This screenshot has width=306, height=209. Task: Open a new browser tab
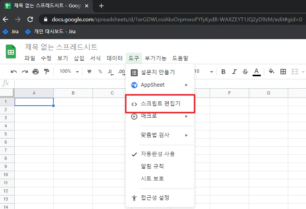101,6
